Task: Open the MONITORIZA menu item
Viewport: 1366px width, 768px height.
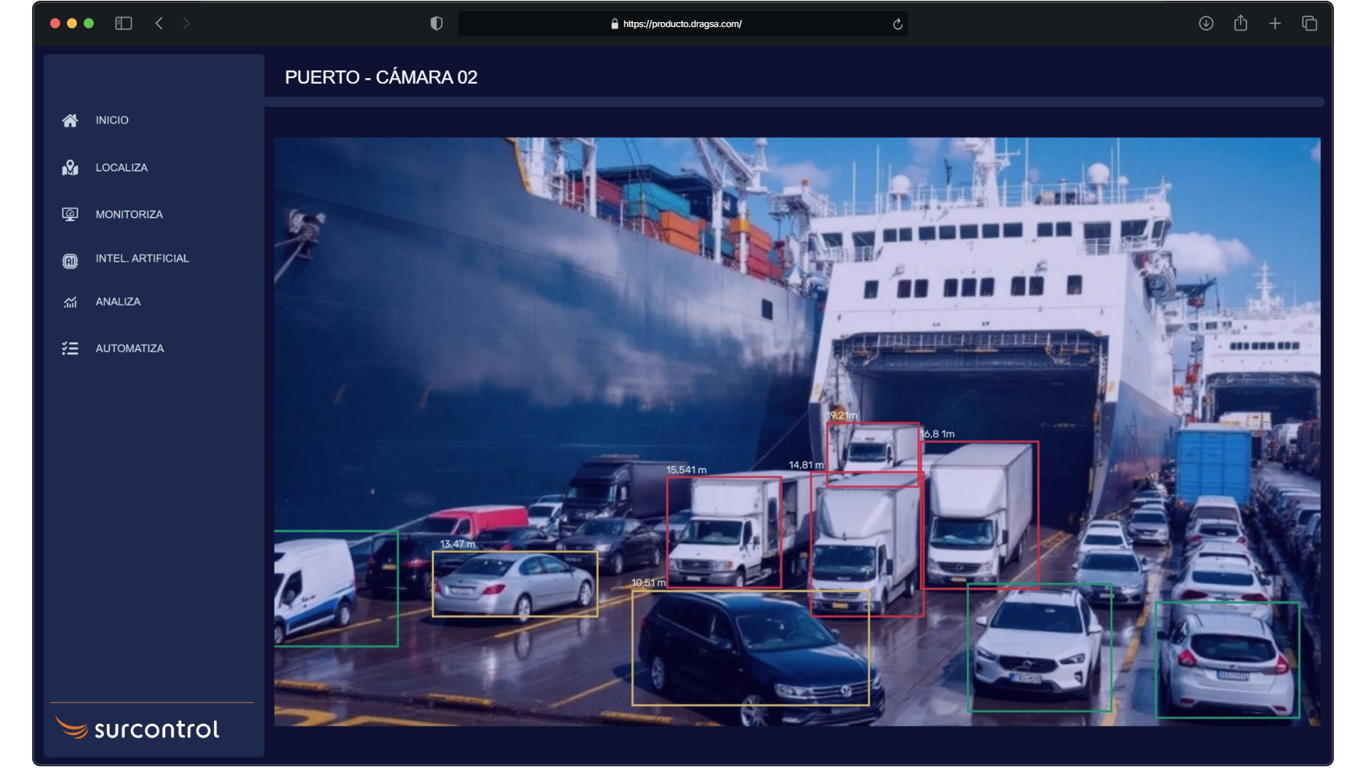Action: 129,214
